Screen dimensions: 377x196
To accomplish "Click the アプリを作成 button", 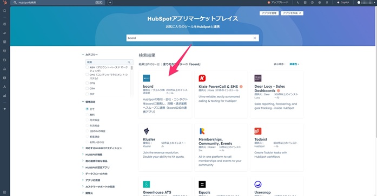I will 292,13.
